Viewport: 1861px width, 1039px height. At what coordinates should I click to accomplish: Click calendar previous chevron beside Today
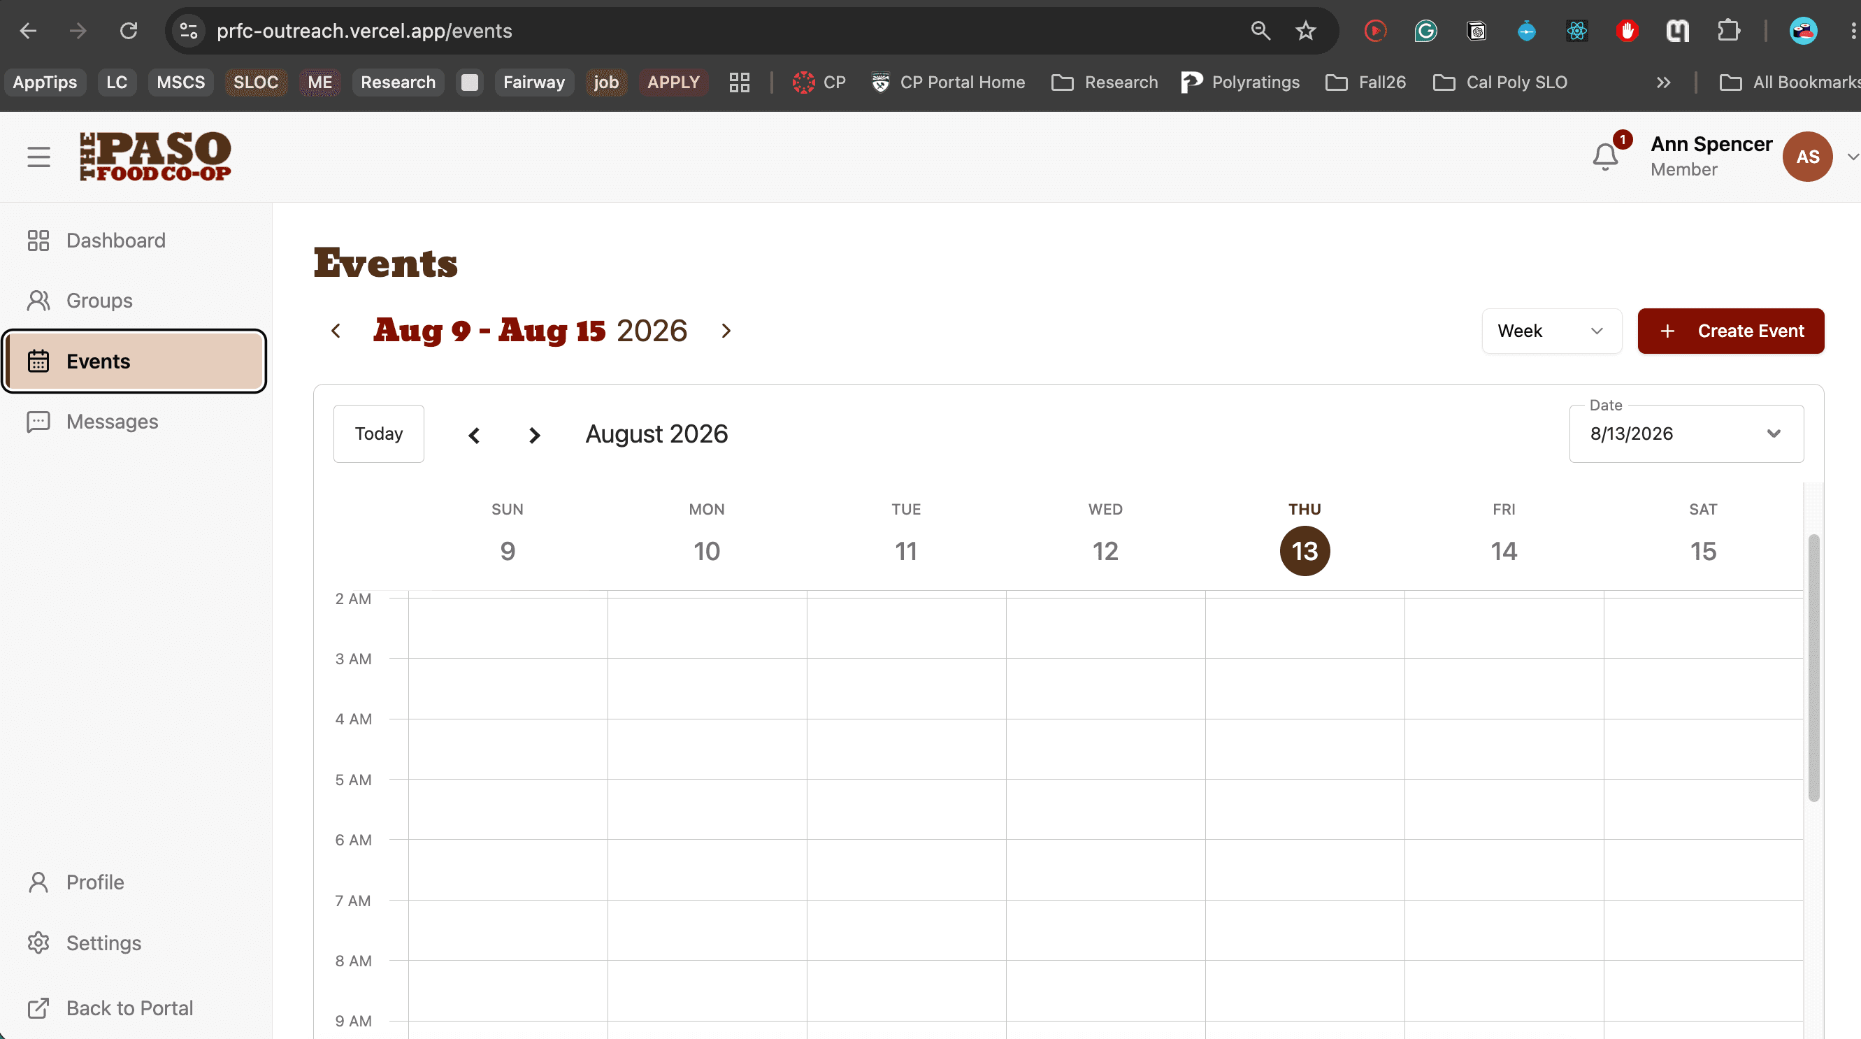click(474, 435)
